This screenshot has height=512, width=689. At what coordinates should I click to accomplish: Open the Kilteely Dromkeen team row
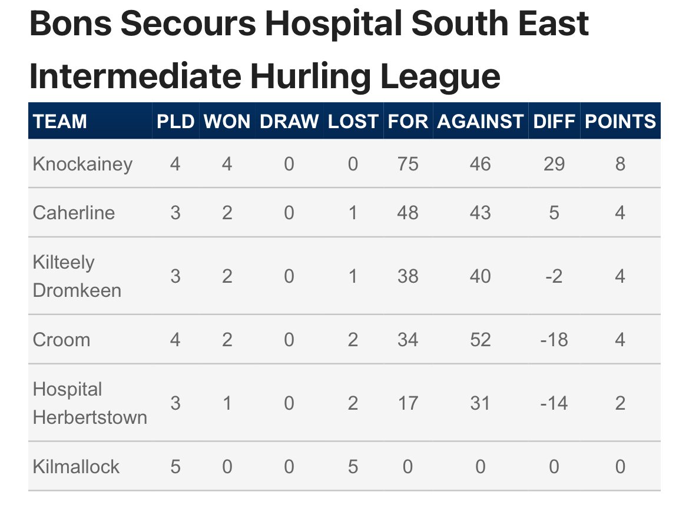(x=344, y=276)
